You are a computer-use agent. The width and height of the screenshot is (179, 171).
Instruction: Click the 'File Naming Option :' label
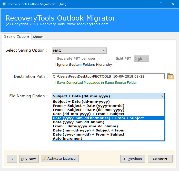[x=28, y=96]
